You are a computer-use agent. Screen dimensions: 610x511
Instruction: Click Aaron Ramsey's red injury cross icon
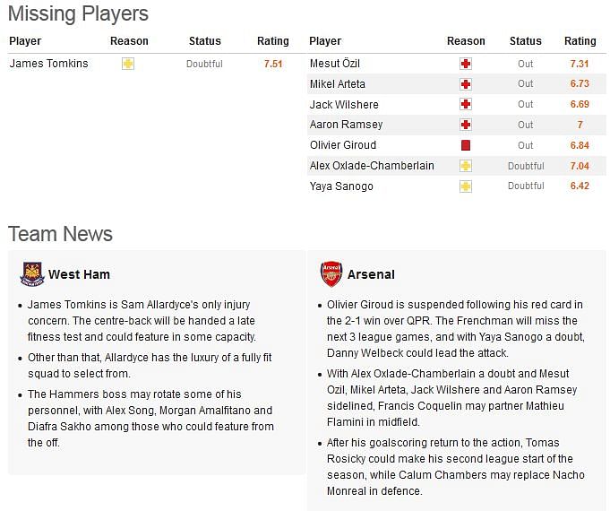tap(466, 125)
